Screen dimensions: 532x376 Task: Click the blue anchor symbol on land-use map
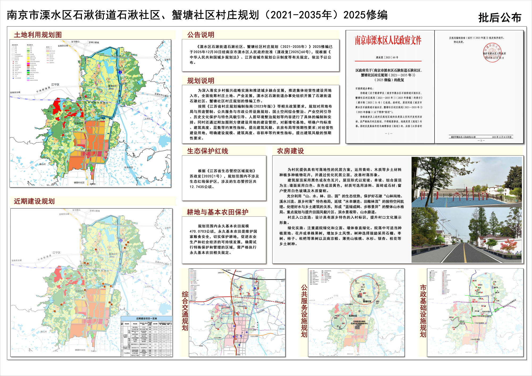tap(120, 72)
